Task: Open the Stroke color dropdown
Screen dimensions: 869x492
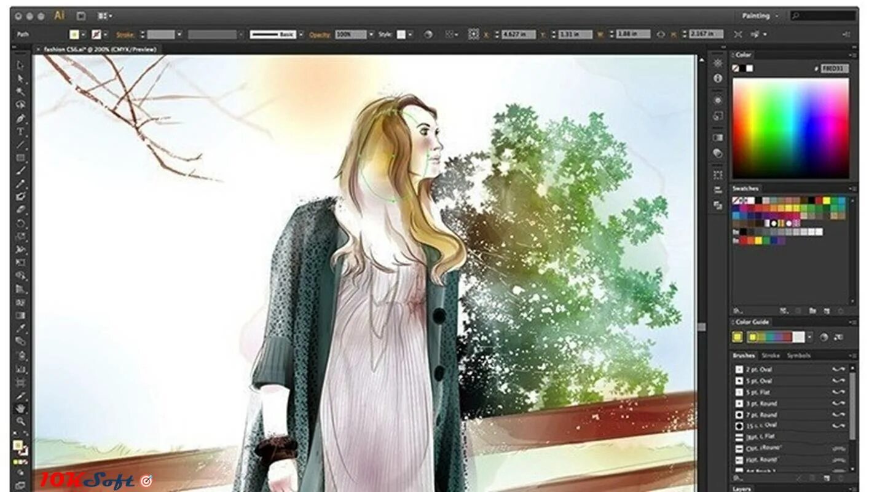Action: coord(105,34)
